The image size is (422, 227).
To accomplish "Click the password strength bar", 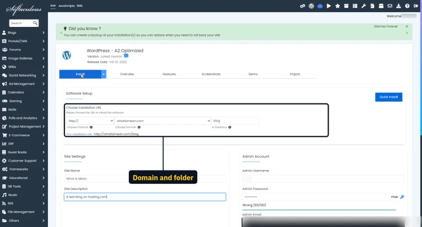I will (319, 210).
